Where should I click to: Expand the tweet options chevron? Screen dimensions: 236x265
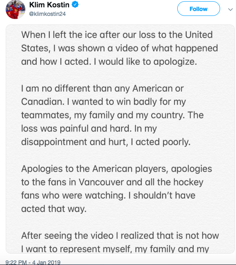point(230,9)
